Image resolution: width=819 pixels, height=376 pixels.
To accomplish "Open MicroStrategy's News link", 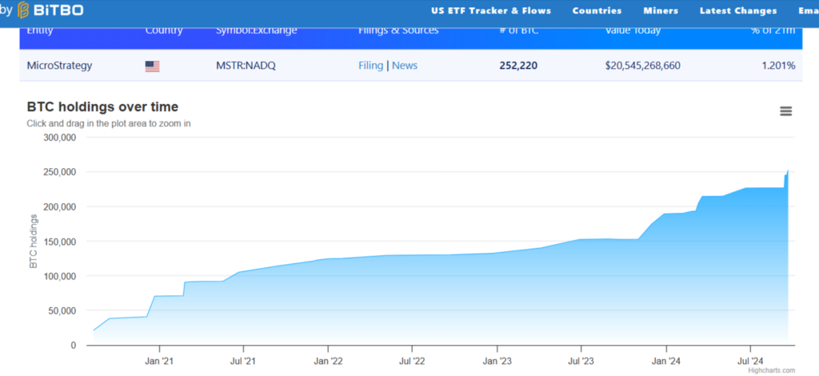I will click(x=405, y=66).
